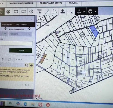Open ЖАЛБИ И ВЪЗРАЖЕНИЯ menu
This screenshot has width=113, height=108.
pyautogui.click(x=21, y=3)
